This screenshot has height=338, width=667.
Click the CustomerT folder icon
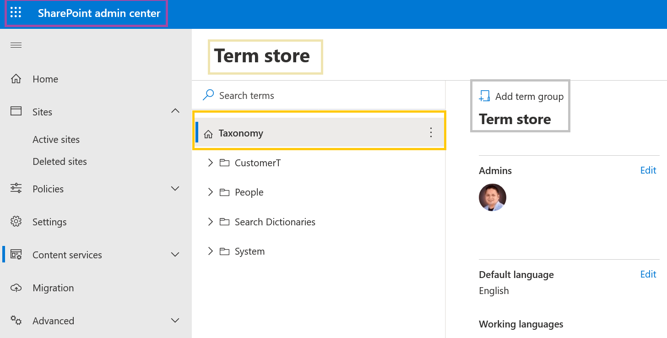tap(224, 163)
